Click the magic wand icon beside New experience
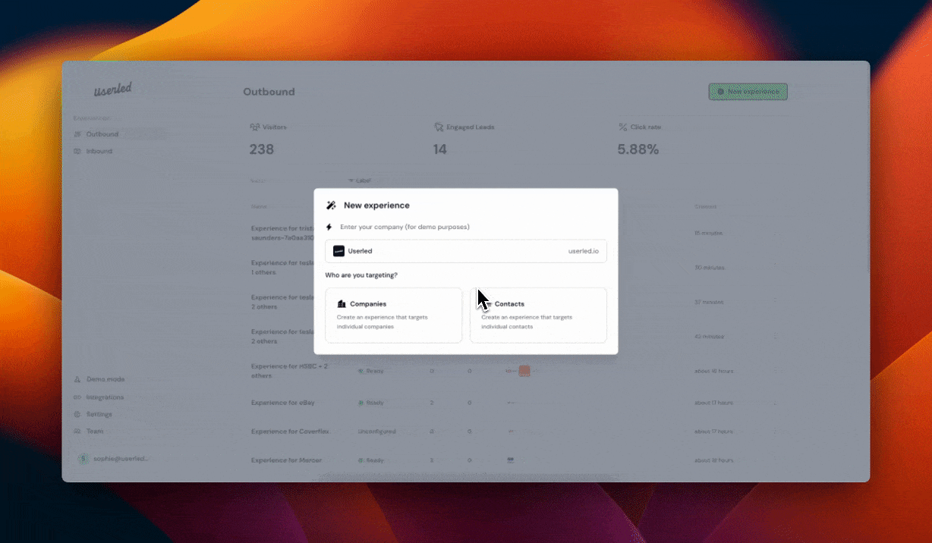This screenshot has height=543, width=932. coord(331,206)
